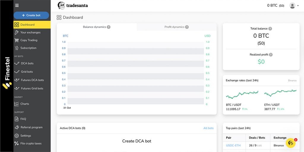The width and height of the screenshot is (304, 152).
Task: Click Realized profit help icon
Action: click(x=271, y=55)
